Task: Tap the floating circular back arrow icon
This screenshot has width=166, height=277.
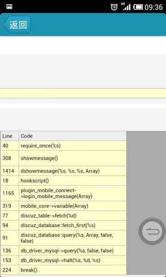Action: click(152, 231)
